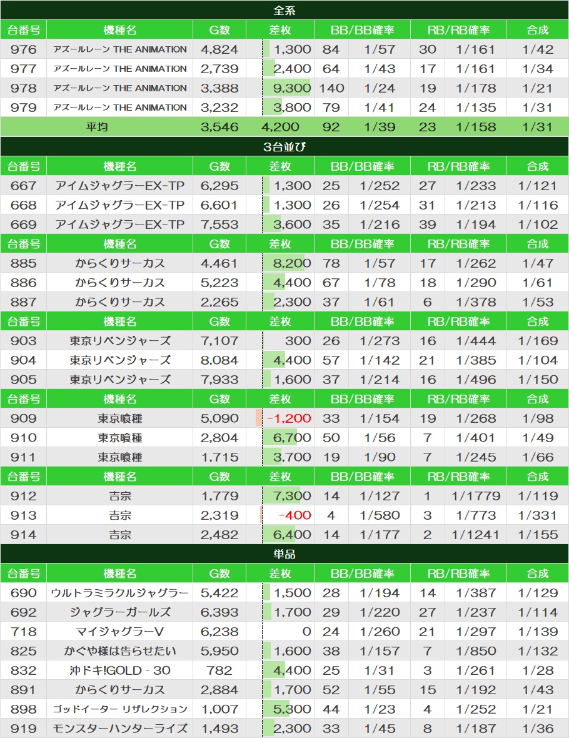This screenshot has width=569, height=738.
Task: Select the 6,700 差枚 value for 910
Action: 291,438
